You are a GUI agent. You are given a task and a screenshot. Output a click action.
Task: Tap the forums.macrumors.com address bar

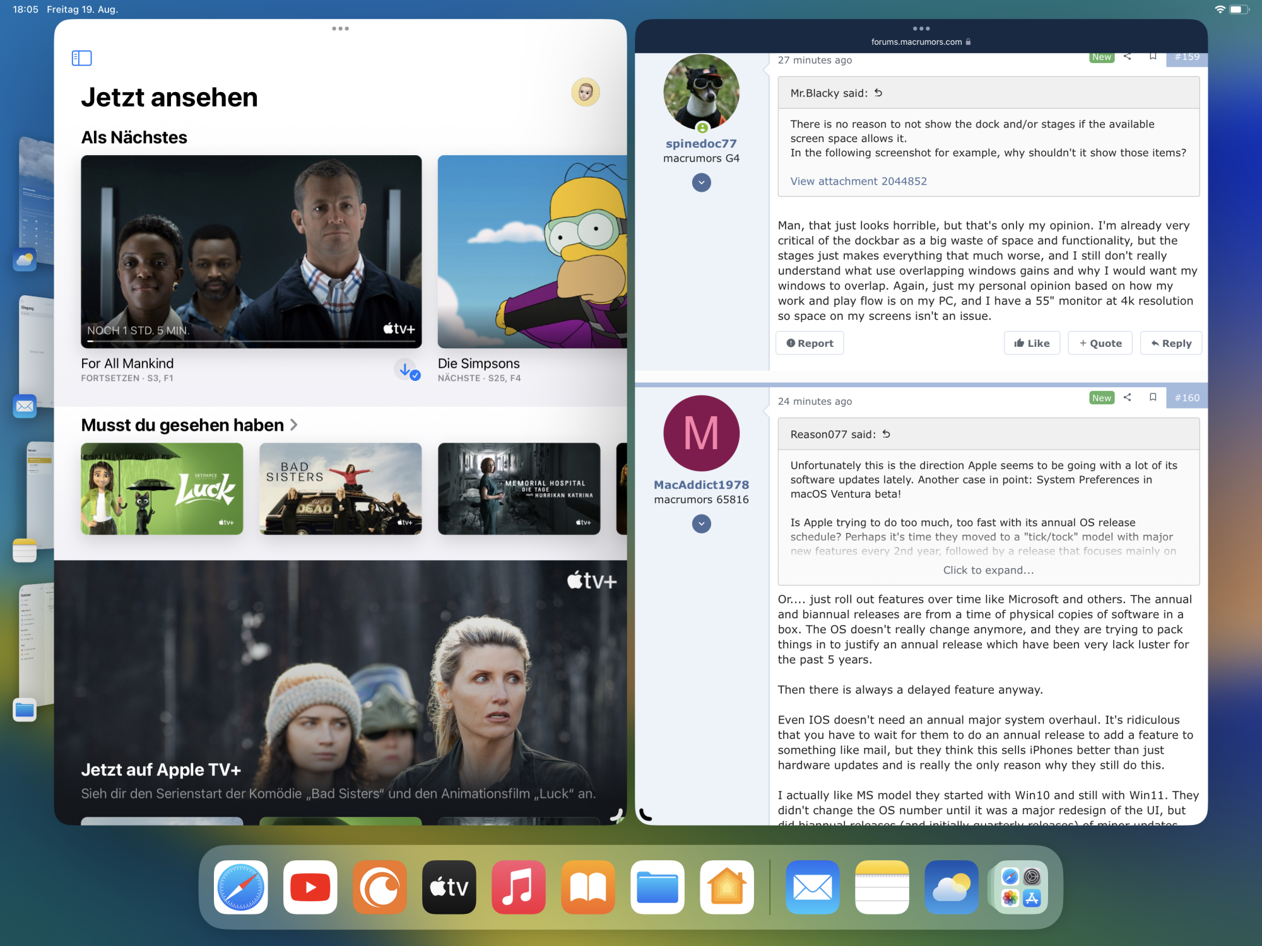tap(921, 42)
